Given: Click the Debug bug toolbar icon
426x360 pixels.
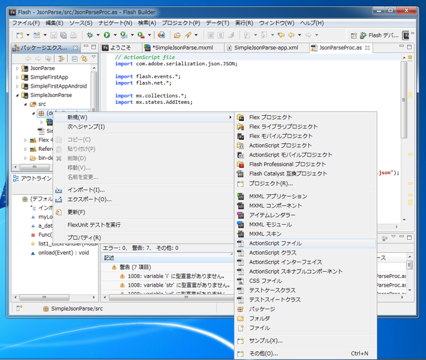Looking at the screenshot, I should coord(90,35).
